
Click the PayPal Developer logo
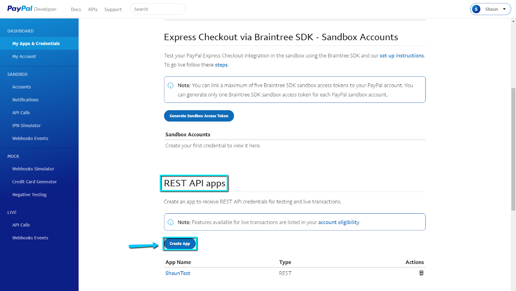point(32,9)
